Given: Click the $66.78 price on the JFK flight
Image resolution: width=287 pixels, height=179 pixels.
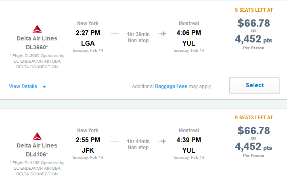Looking at the screenshot, I should click(x=253, y=131).
